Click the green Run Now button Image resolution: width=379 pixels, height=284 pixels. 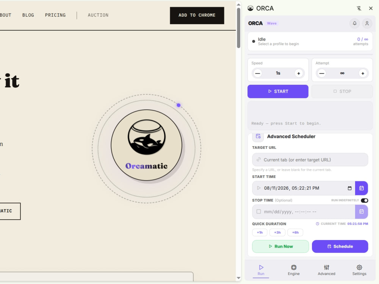pyautogui.click(x=280, y=247)
